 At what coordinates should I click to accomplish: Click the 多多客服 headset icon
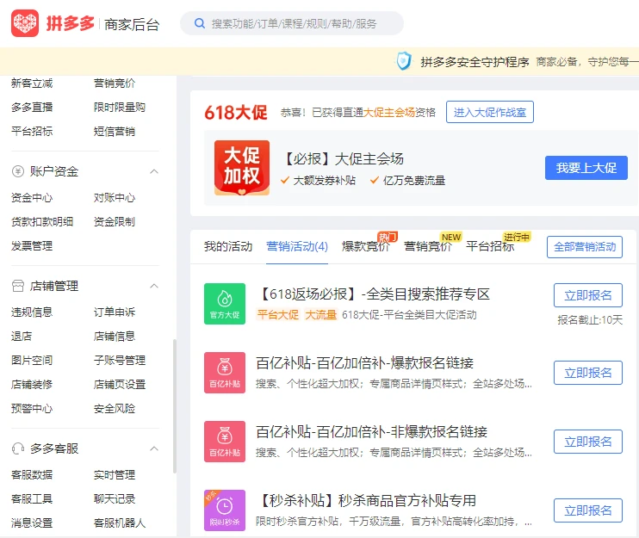(18, 448)
